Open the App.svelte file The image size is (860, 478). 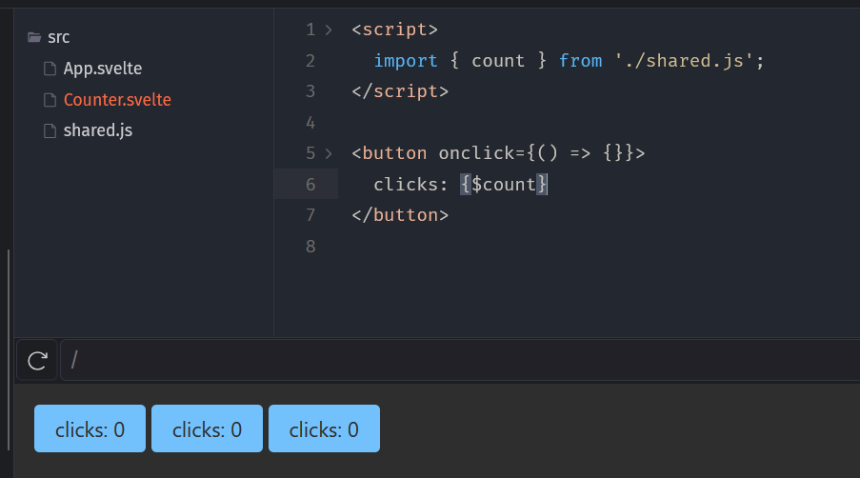pos(103,70)
